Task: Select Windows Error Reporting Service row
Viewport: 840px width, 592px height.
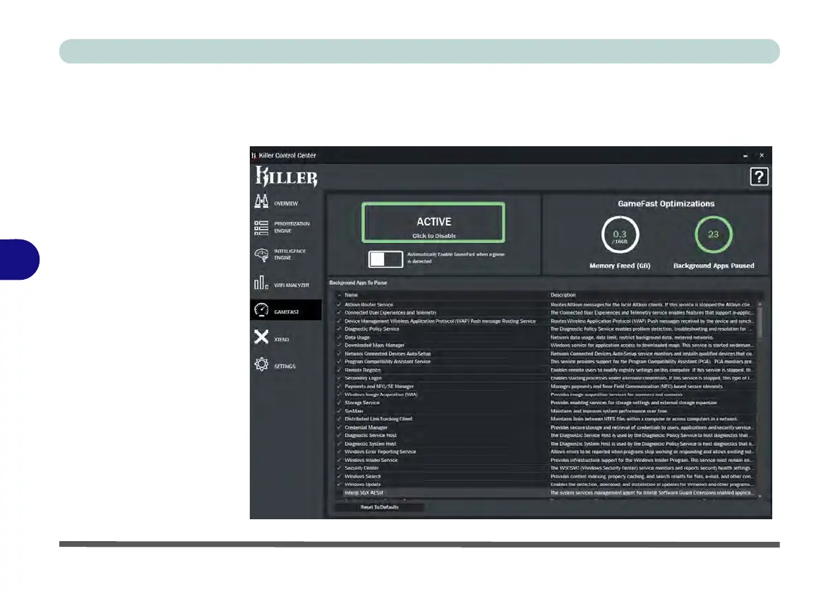Action: pyautogui.click(x=546, y=451)
